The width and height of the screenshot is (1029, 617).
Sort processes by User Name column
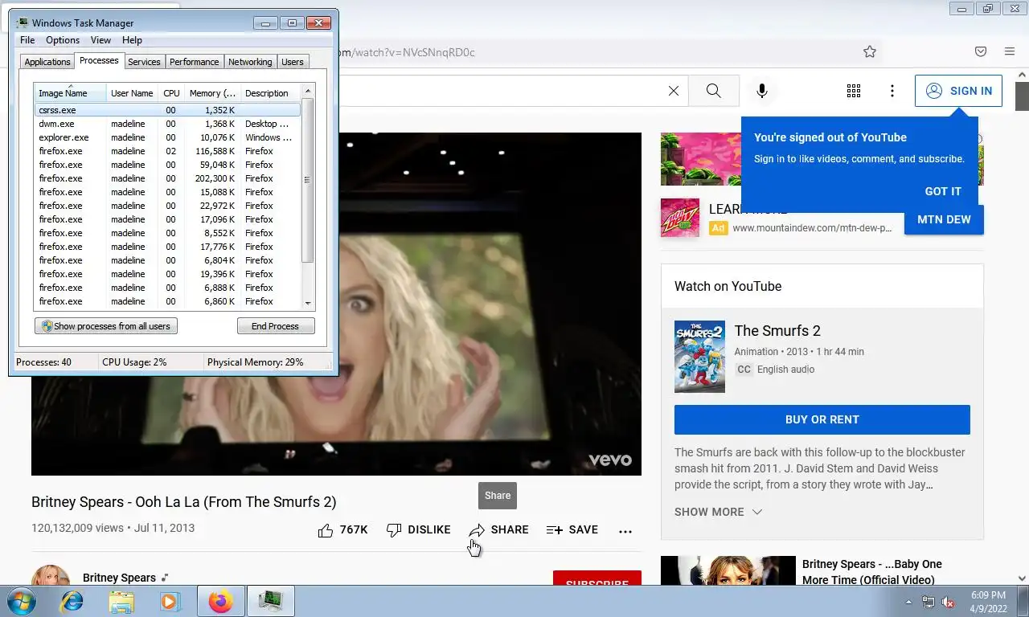coord(132,93)
